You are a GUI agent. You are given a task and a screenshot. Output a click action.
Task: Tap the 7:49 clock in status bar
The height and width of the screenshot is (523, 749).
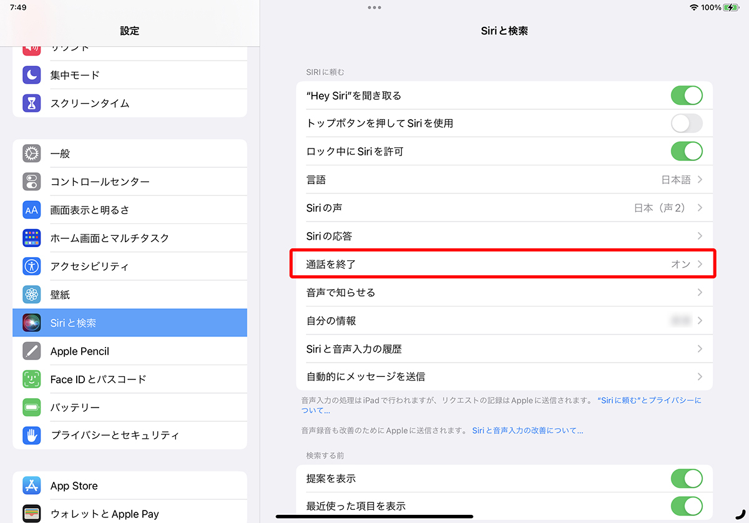18,7
